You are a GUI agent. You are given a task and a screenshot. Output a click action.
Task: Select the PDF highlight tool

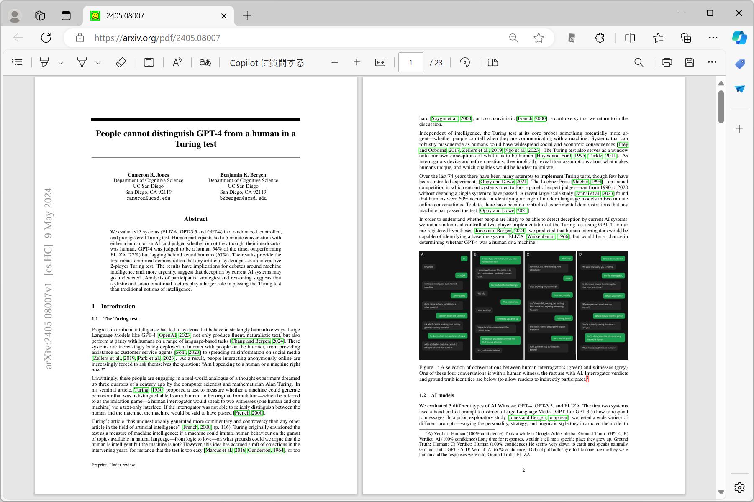(x=44, y=62)
